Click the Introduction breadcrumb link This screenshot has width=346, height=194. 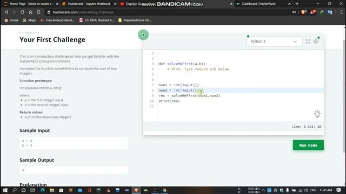(x=29, y=32)
